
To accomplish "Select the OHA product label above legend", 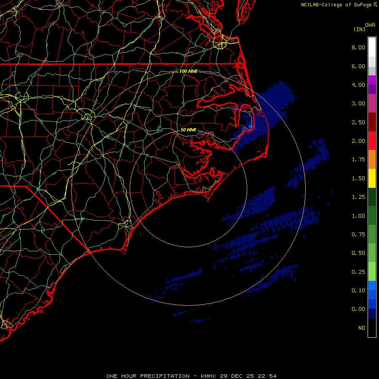I will [370, 25].
